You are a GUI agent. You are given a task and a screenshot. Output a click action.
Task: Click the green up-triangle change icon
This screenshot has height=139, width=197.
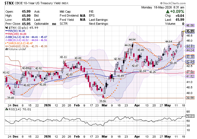[x=168, y=12]
